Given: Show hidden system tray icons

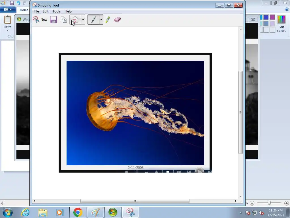Looking at the screenshot, I should pos(241,213).
